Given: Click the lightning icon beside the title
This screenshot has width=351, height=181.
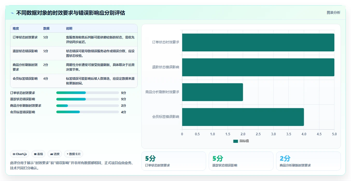Looking at the screenshot, I should click(12, 13).
